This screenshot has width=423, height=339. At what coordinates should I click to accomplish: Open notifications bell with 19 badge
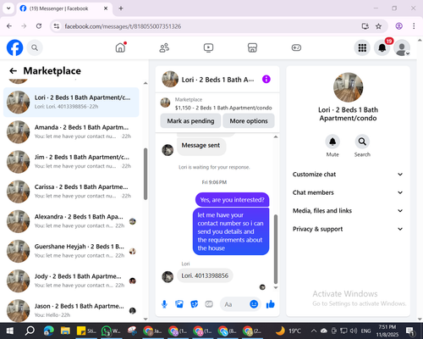tap(382, 47)
